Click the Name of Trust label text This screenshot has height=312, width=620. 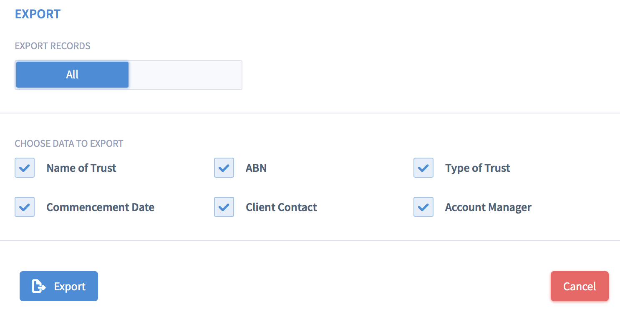coord(81,168)
